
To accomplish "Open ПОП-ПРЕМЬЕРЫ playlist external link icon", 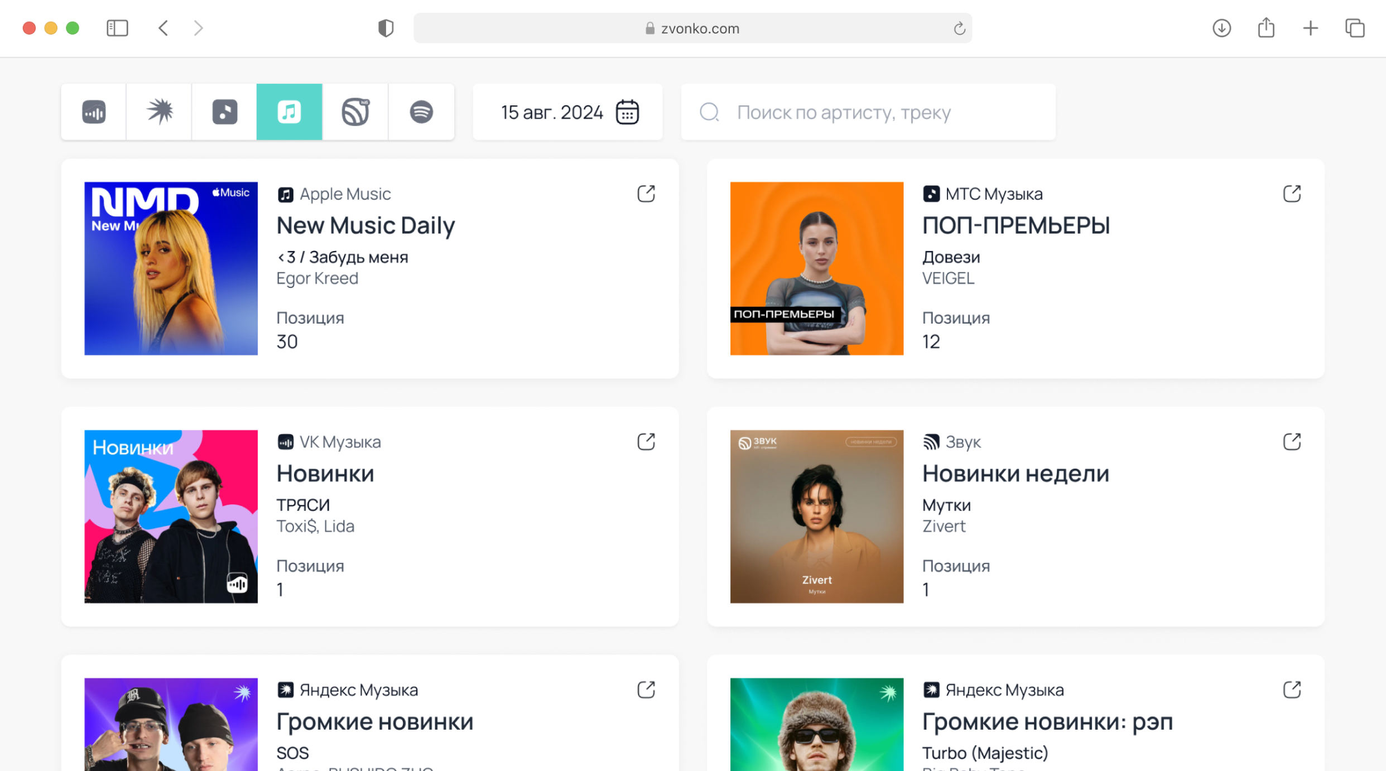I will pyautogui.click(x=1292, y=194).
